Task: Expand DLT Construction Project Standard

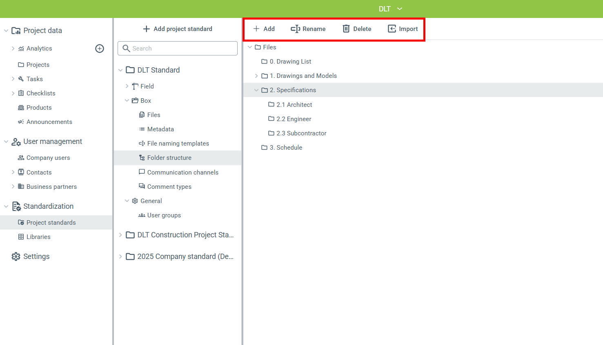Action: 120,235
